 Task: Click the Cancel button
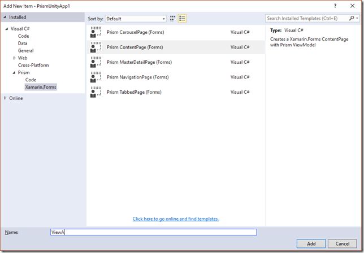342,243
